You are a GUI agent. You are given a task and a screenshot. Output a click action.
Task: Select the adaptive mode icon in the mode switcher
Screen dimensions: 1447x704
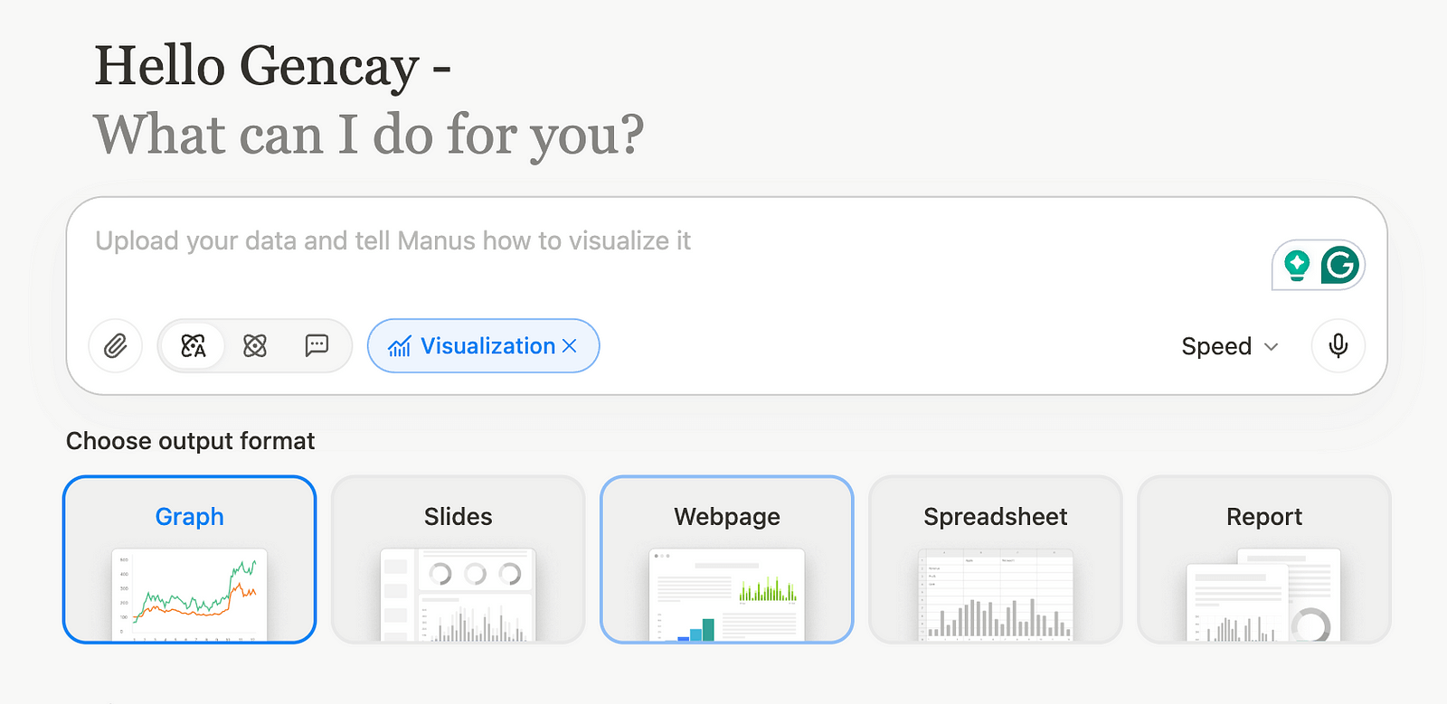coord(194,345)
